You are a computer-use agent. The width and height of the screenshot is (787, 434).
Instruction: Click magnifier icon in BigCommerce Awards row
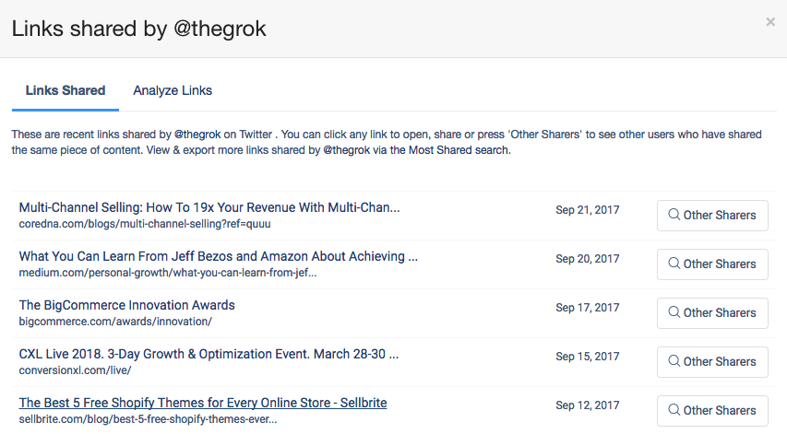coord(674,312)
